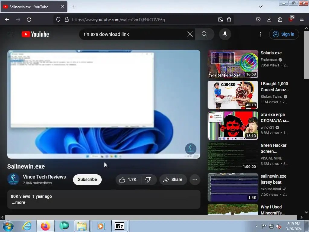
Task: Open uBlock extension icon with 25 badge
Action: coord(291,19)
